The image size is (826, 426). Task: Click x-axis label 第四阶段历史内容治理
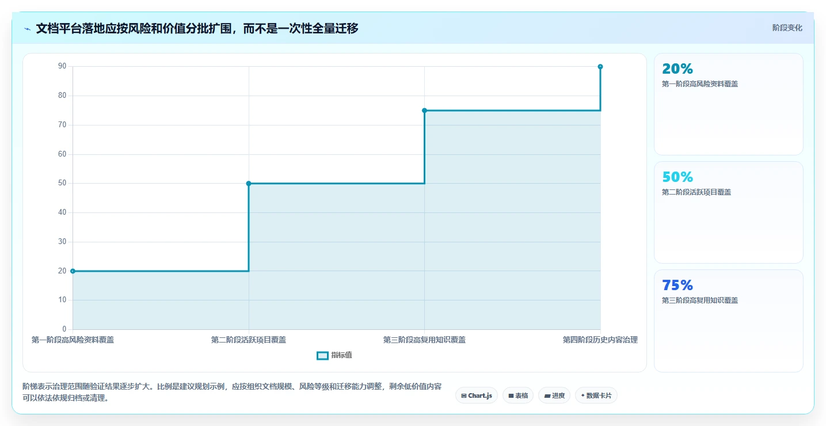(x=600, y=340)
